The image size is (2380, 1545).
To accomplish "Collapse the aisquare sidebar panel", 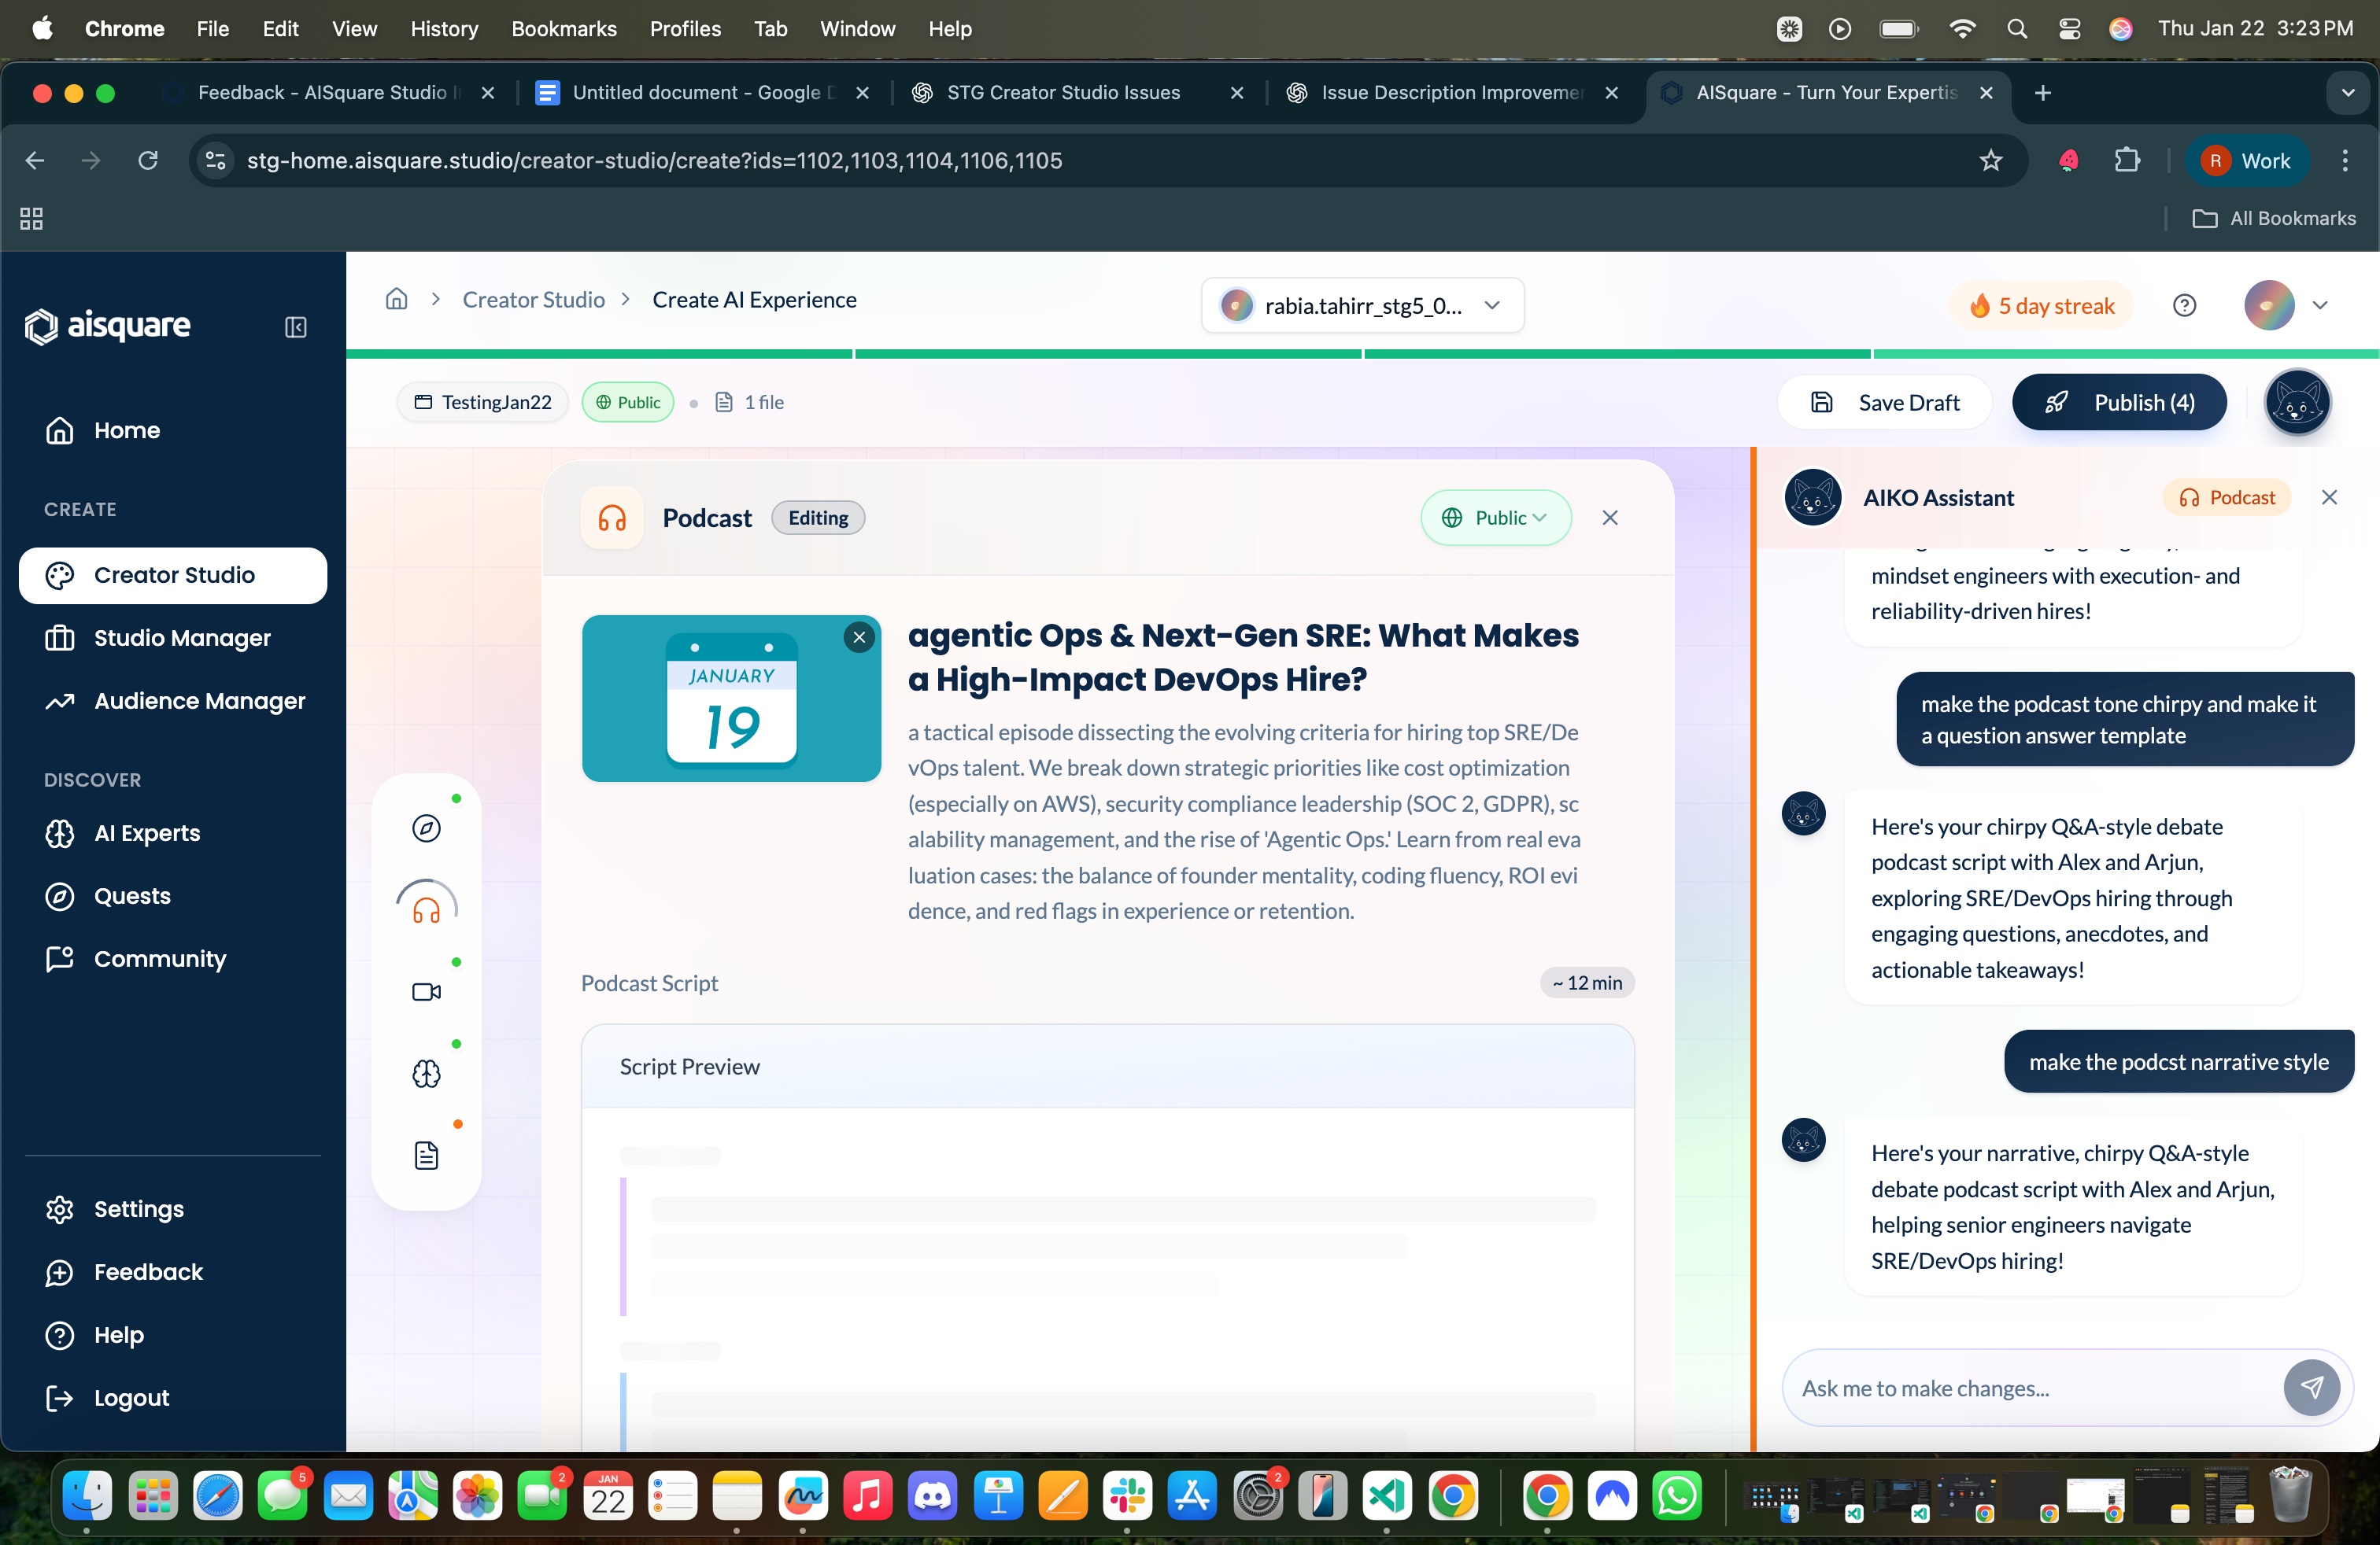I will [295, 326].
